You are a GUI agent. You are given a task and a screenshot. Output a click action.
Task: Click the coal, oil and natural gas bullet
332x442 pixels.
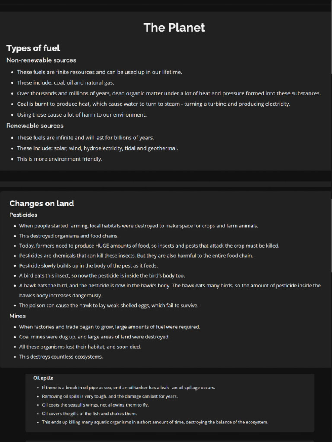click(66, 83)
